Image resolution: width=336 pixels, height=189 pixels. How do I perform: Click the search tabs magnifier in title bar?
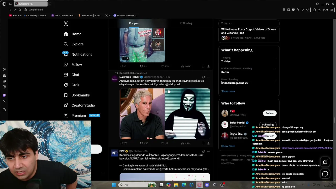(317, 4)
